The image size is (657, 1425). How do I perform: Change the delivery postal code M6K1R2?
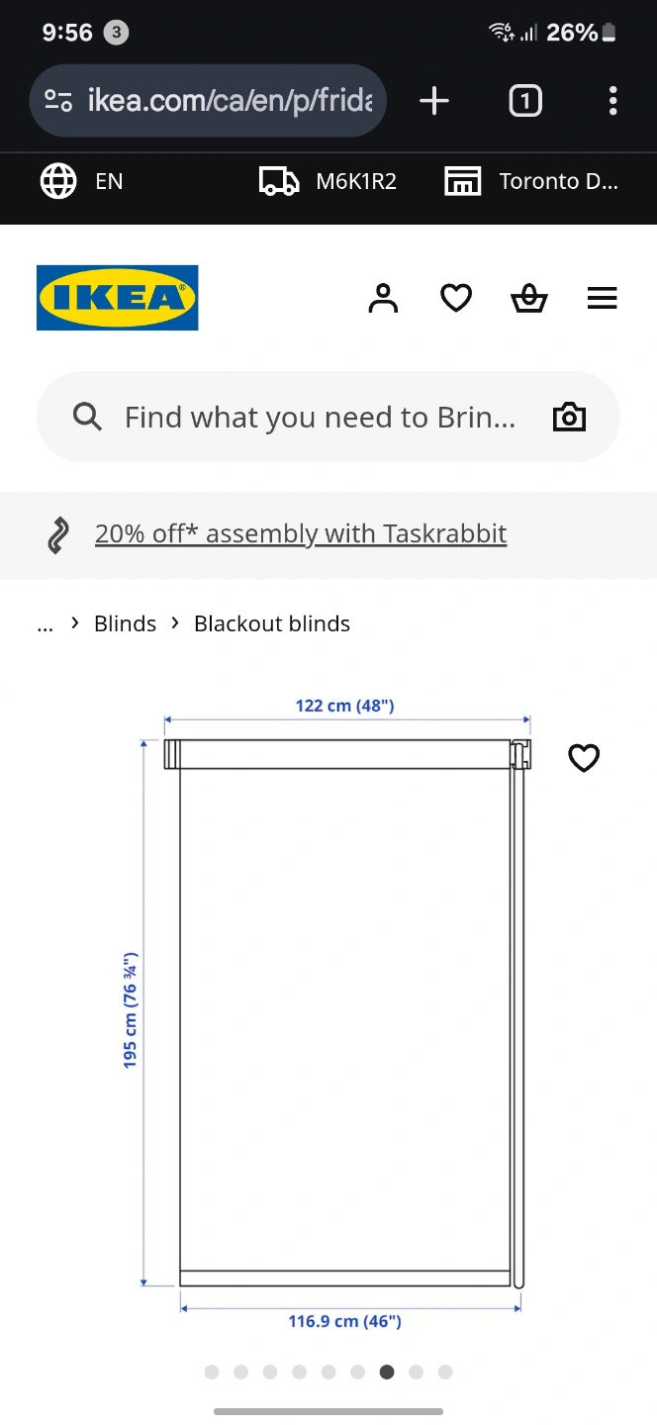point(328,181)
